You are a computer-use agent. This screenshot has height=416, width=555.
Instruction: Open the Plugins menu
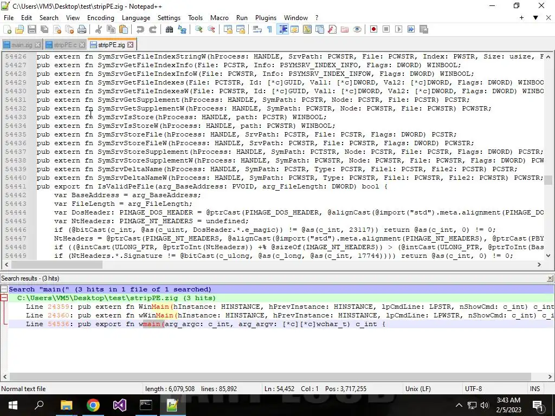click(x=266, y=18)
